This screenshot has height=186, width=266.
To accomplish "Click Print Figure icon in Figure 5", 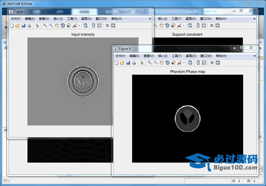I will pos(134,63).
